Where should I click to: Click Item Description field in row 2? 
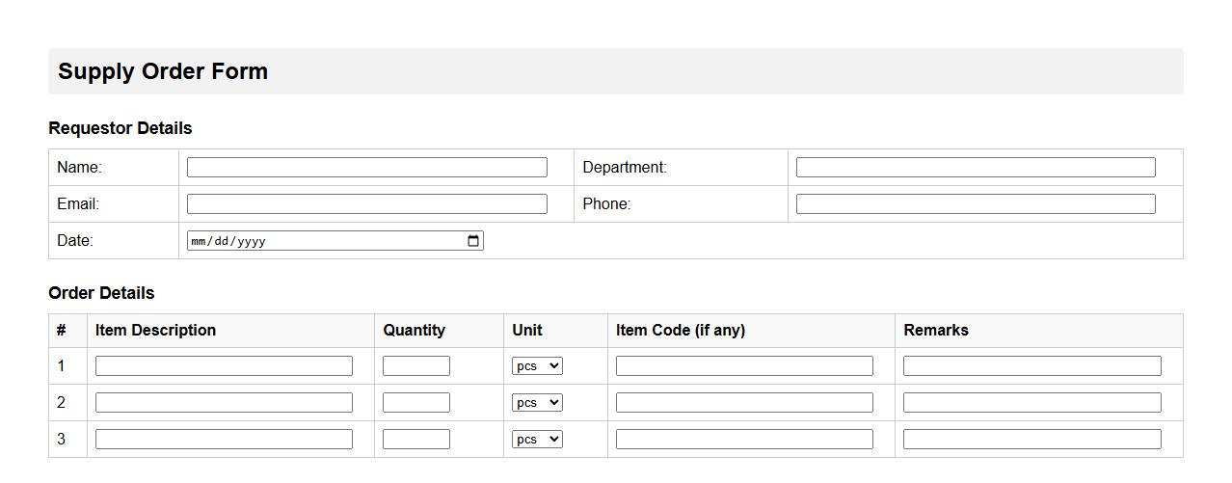(x=224, y=403)
